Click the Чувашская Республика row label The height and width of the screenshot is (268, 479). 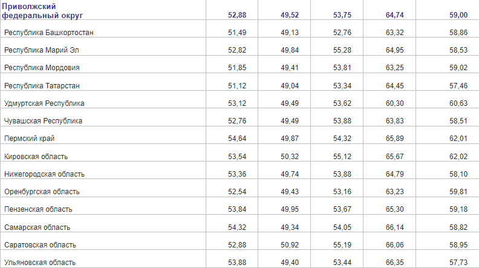pos(43,121)
